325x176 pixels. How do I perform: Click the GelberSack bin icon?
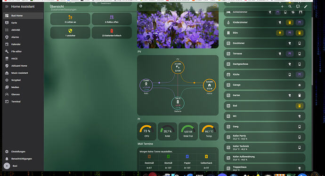click(206, 157)
